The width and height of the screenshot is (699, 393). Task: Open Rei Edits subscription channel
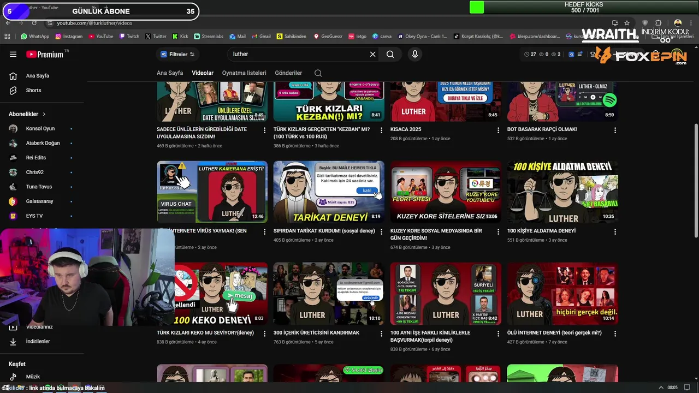point(36,158)
